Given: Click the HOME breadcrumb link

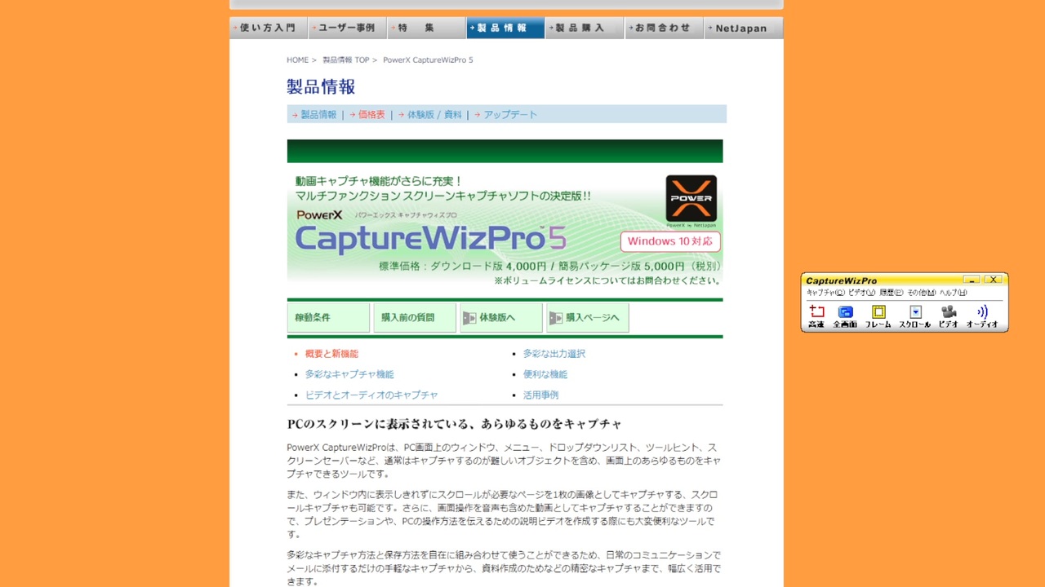Looking at the screenshot, I should 297,60.
